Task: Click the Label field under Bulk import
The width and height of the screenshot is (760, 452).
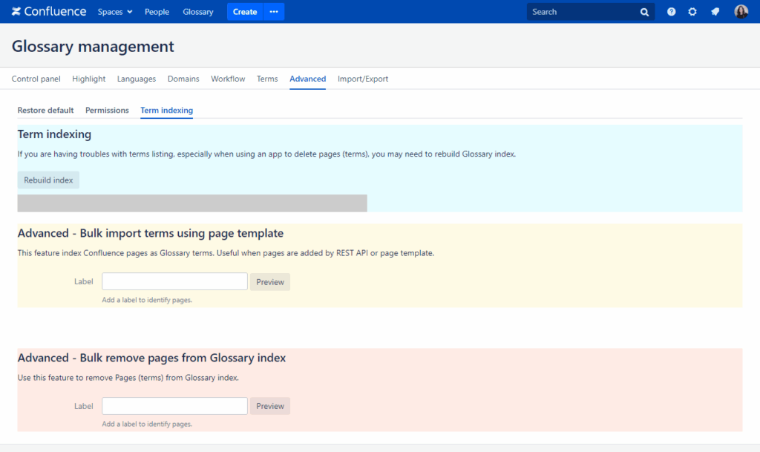Action: point(174,281)
